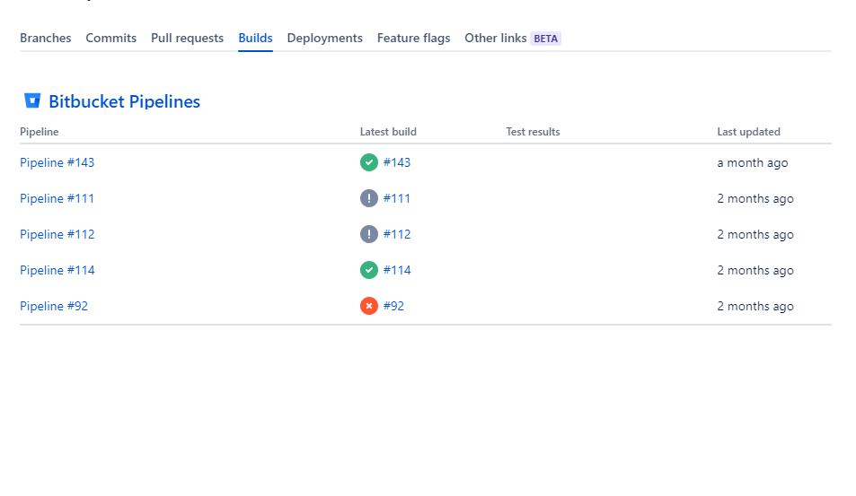This screenshot has width=856, height=496.
Task: Open latest build #112 link
Action: (397, 234)
